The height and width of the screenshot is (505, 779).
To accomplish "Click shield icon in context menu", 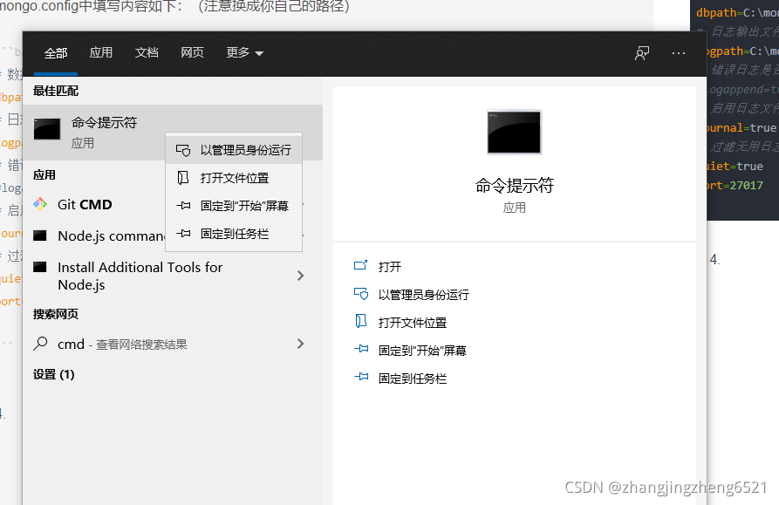I will (183, 150).
